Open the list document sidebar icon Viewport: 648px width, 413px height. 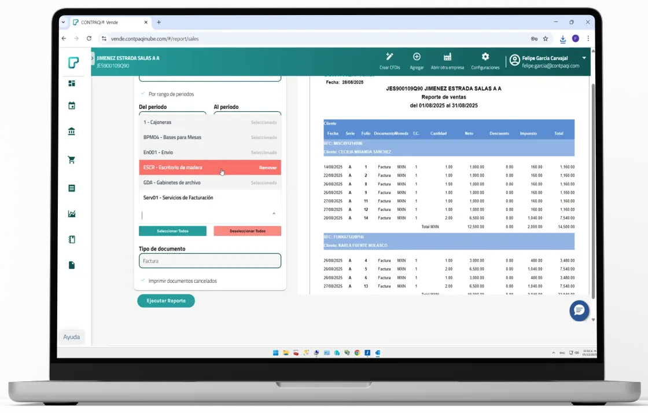pos(72,188)
